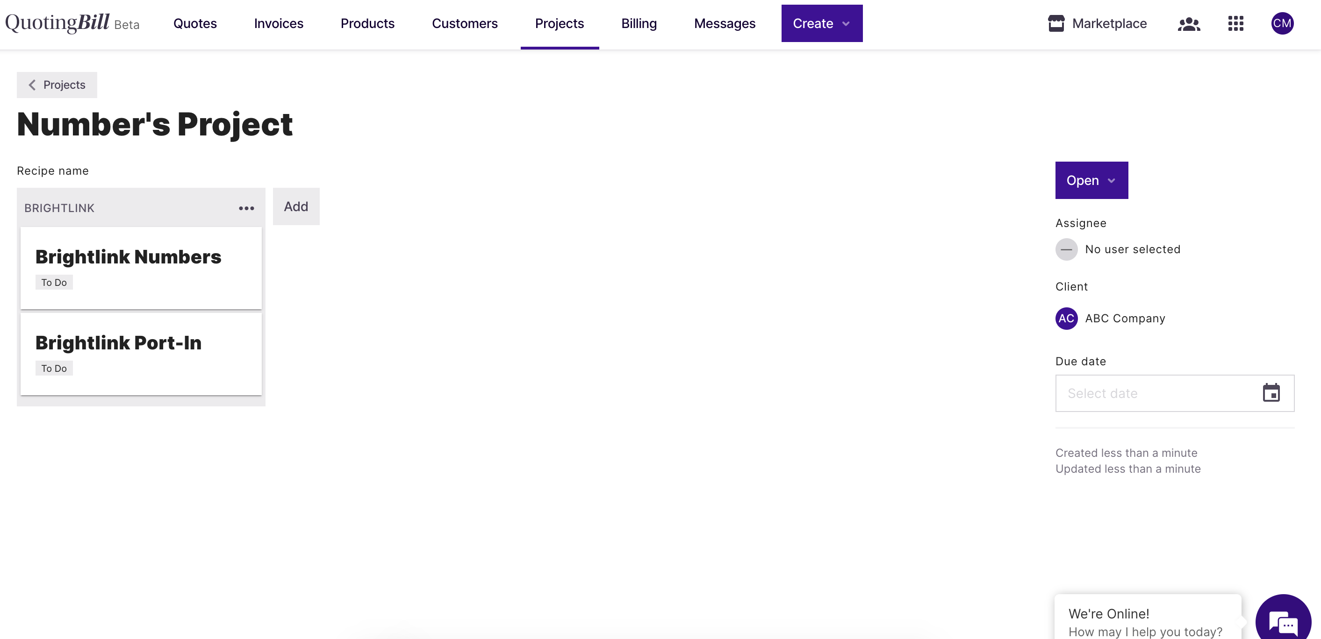Image resolution: width=1321 pixels, height=639 pixels.
Task: Go back using the Projects breadcrumb chevron
Action: point(32,85)
